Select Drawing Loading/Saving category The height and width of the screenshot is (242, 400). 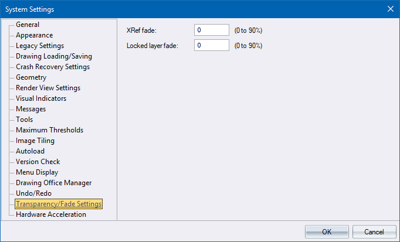click(54, 56)
